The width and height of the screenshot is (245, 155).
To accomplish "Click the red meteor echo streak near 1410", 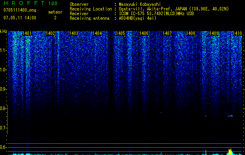I will [230, 116].
